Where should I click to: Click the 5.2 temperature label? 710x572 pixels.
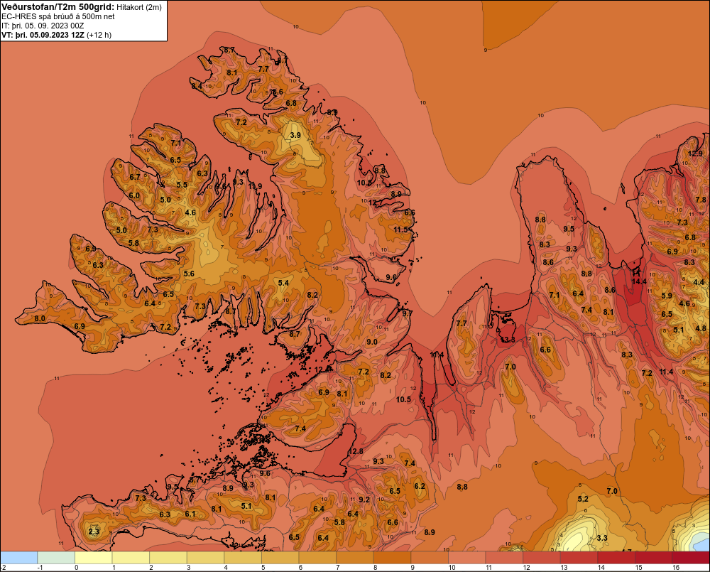pyautogui.click(x=583, y=499)
